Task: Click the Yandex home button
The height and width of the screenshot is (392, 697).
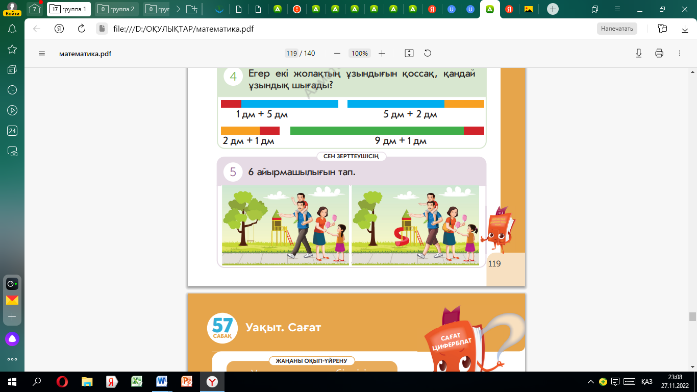Action: pos(59,29)
